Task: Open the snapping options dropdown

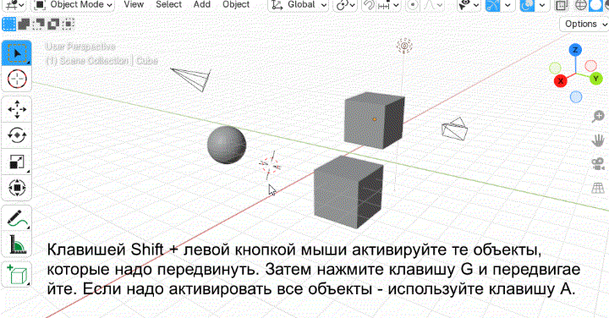Action: tap(389, 5)
